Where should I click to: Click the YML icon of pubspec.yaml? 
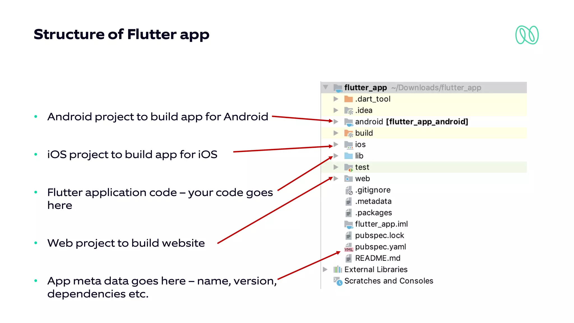pos(349,247)
